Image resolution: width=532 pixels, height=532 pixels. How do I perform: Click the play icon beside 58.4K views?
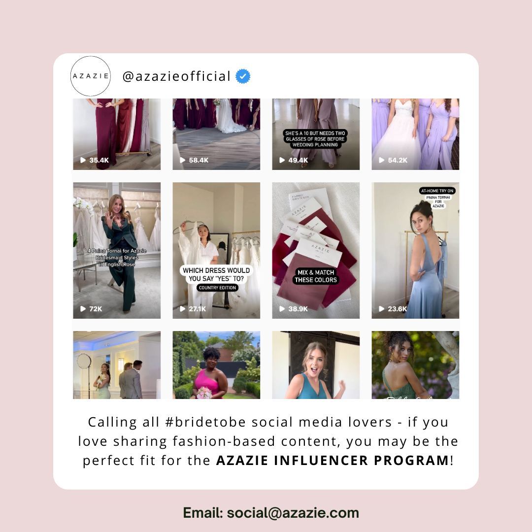(183, 160)
